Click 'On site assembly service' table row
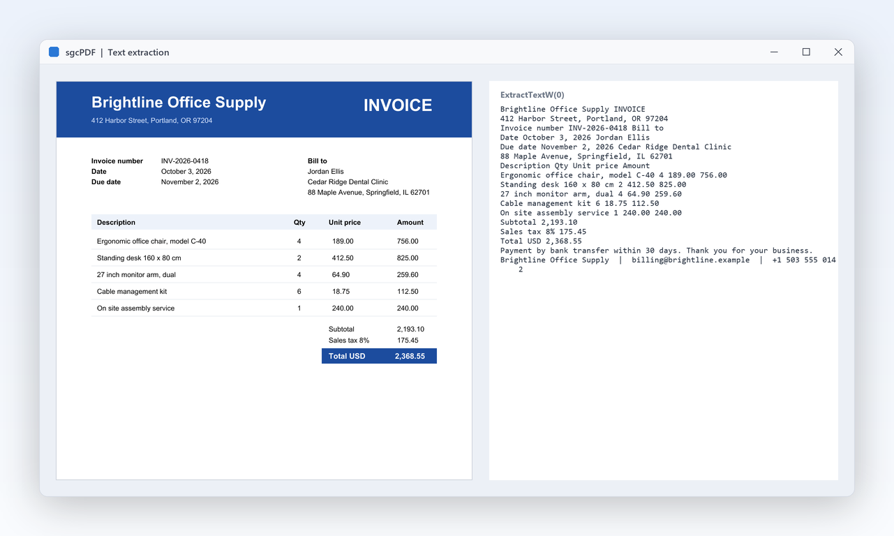 [264, 308]
